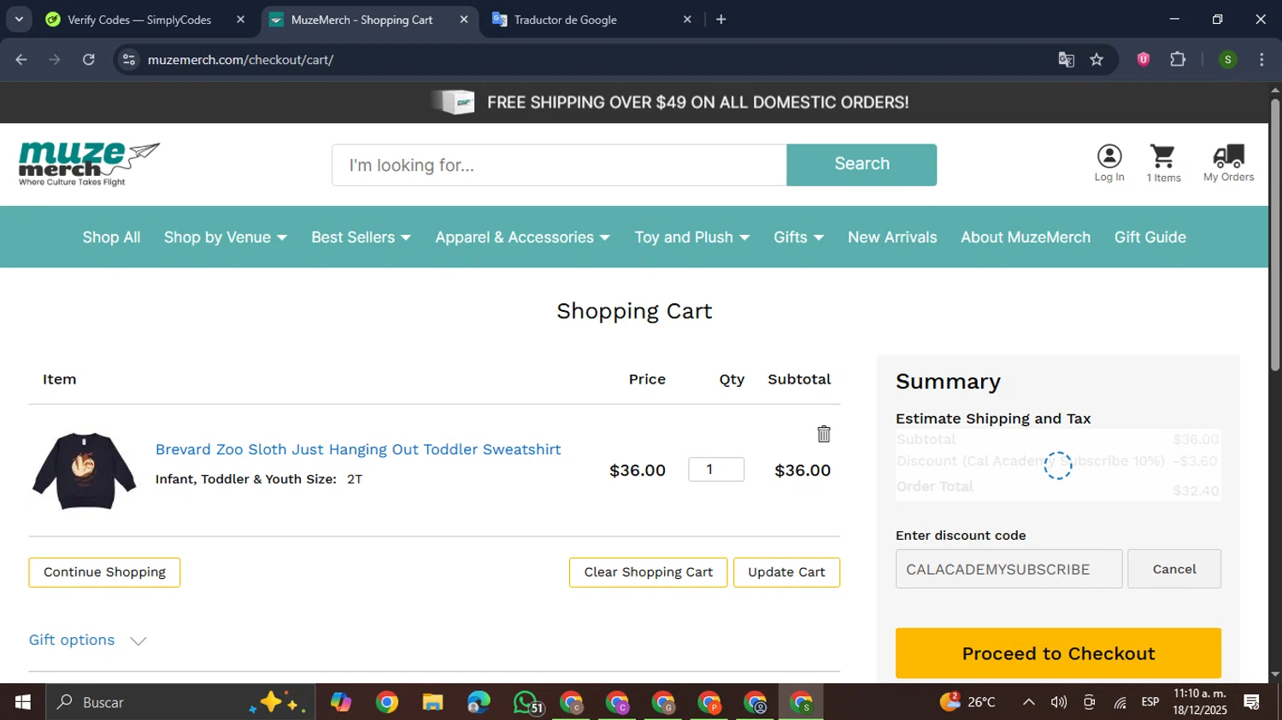The height and width of the screenshot is (720, 1282).
Task: Open the Wi-Fi network tray icon
Action: (1120, 702)
